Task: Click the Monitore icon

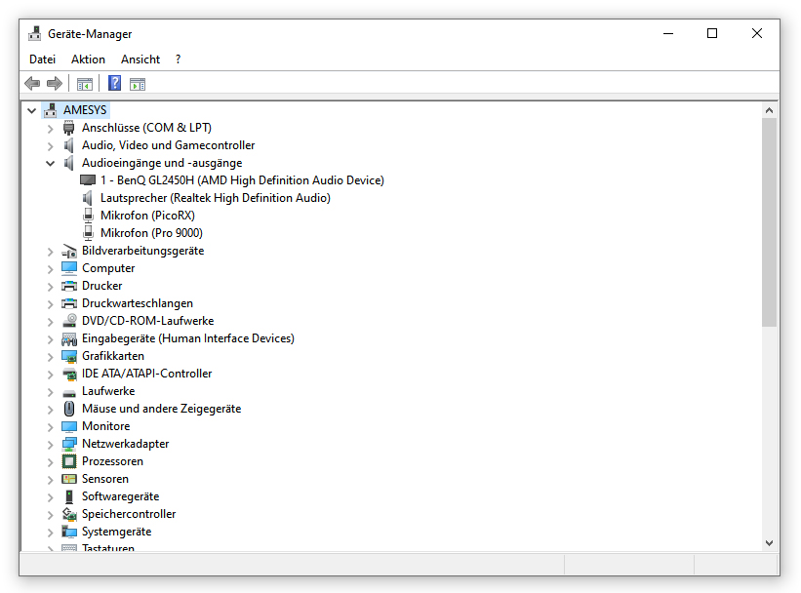Action: (69, 426)
